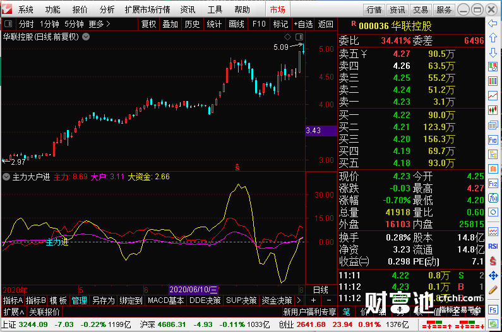Switch chart to 1分钟 period

tap(49, 24)
